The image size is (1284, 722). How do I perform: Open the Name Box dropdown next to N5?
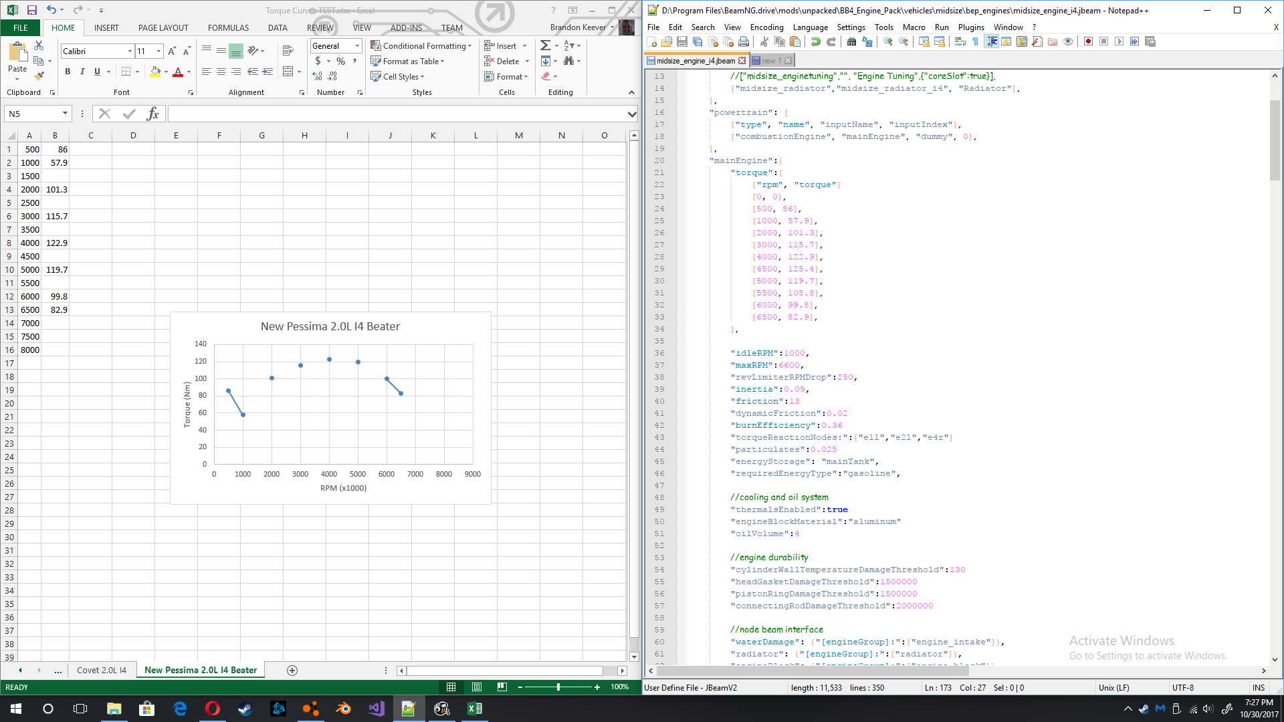pos(65,114)
